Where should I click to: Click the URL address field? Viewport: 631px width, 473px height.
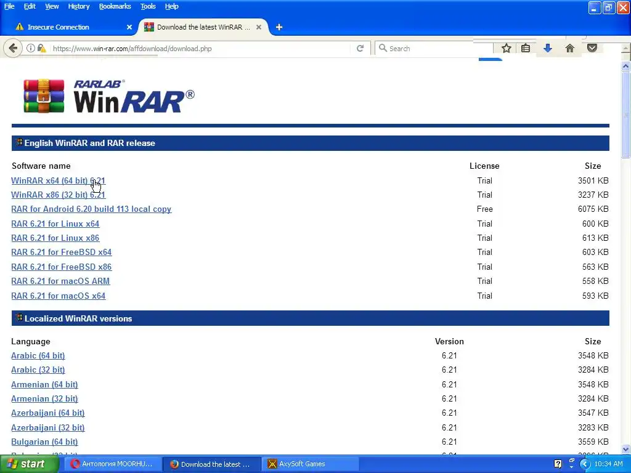tap(202, 48)
